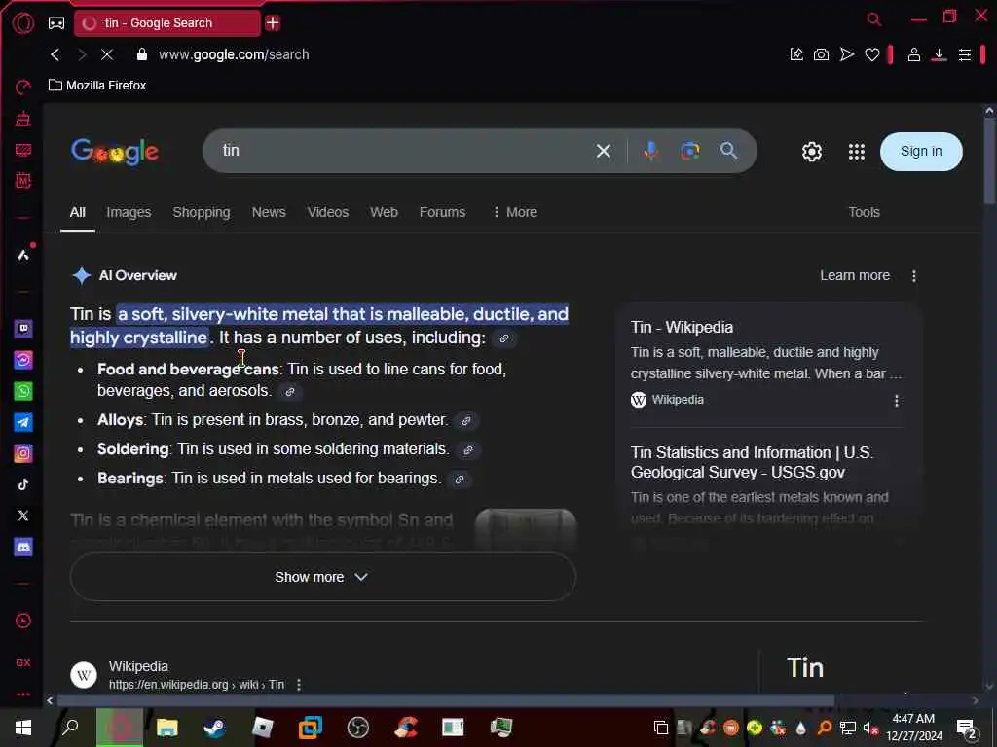Image resolution: width=997 pixels, height=747 pixels.
Task: Open Google quick settings gear
Action: click(811, 152)
